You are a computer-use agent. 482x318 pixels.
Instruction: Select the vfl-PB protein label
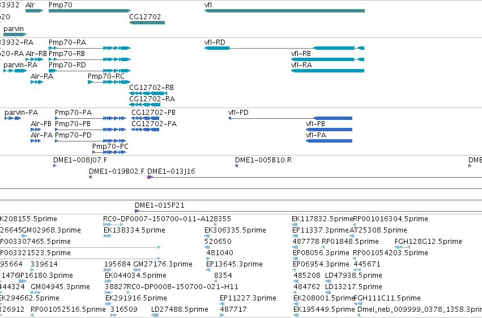315,124
